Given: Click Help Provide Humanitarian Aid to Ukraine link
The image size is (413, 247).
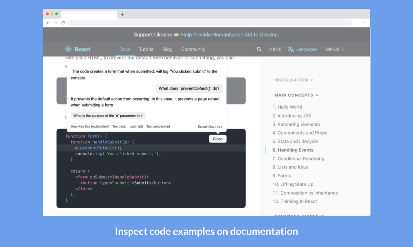Looking at the screenshot, I should 230,34.
